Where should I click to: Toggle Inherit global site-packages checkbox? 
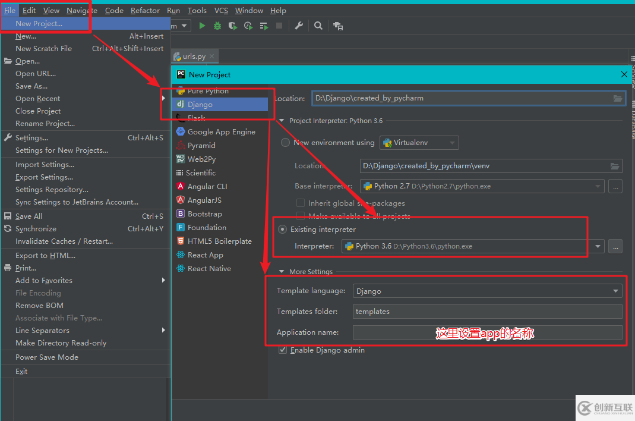point(301,203)
